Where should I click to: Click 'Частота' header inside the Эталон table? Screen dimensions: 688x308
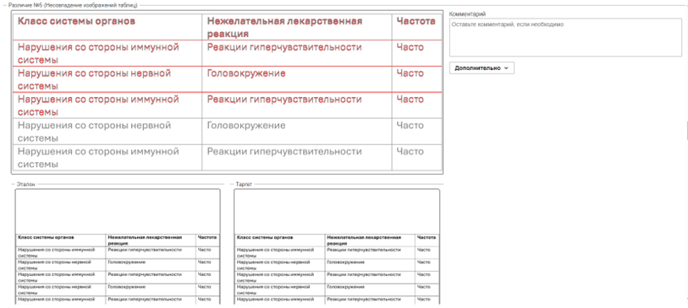point(207,238)
